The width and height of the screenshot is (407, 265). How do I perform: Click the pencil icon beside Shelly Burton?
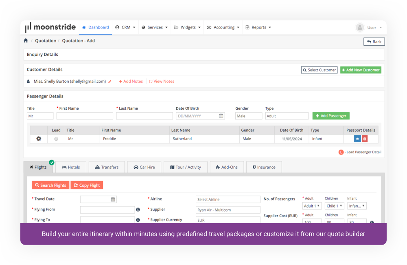pyautogui.click(x=110, y=82)
